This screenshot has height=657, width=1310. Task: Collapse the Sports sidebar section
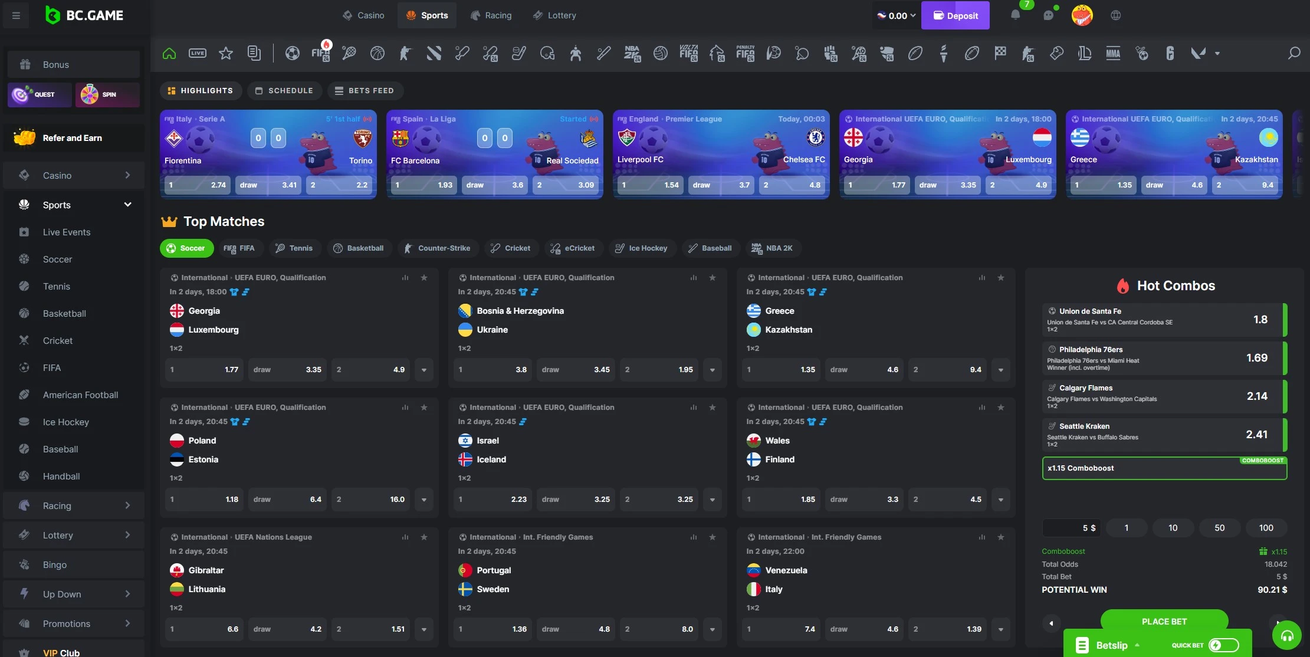74,205
